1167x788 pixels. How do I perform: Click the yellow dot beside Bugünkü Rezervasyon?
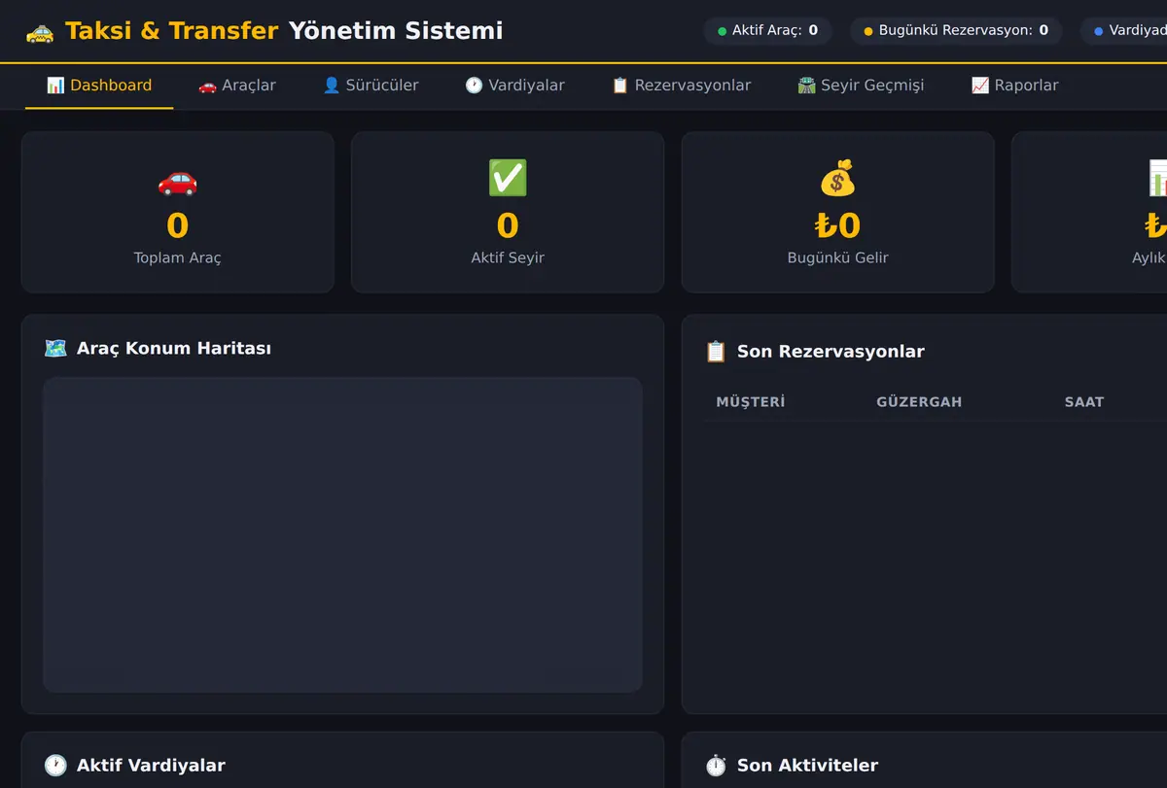pos(868,31)
